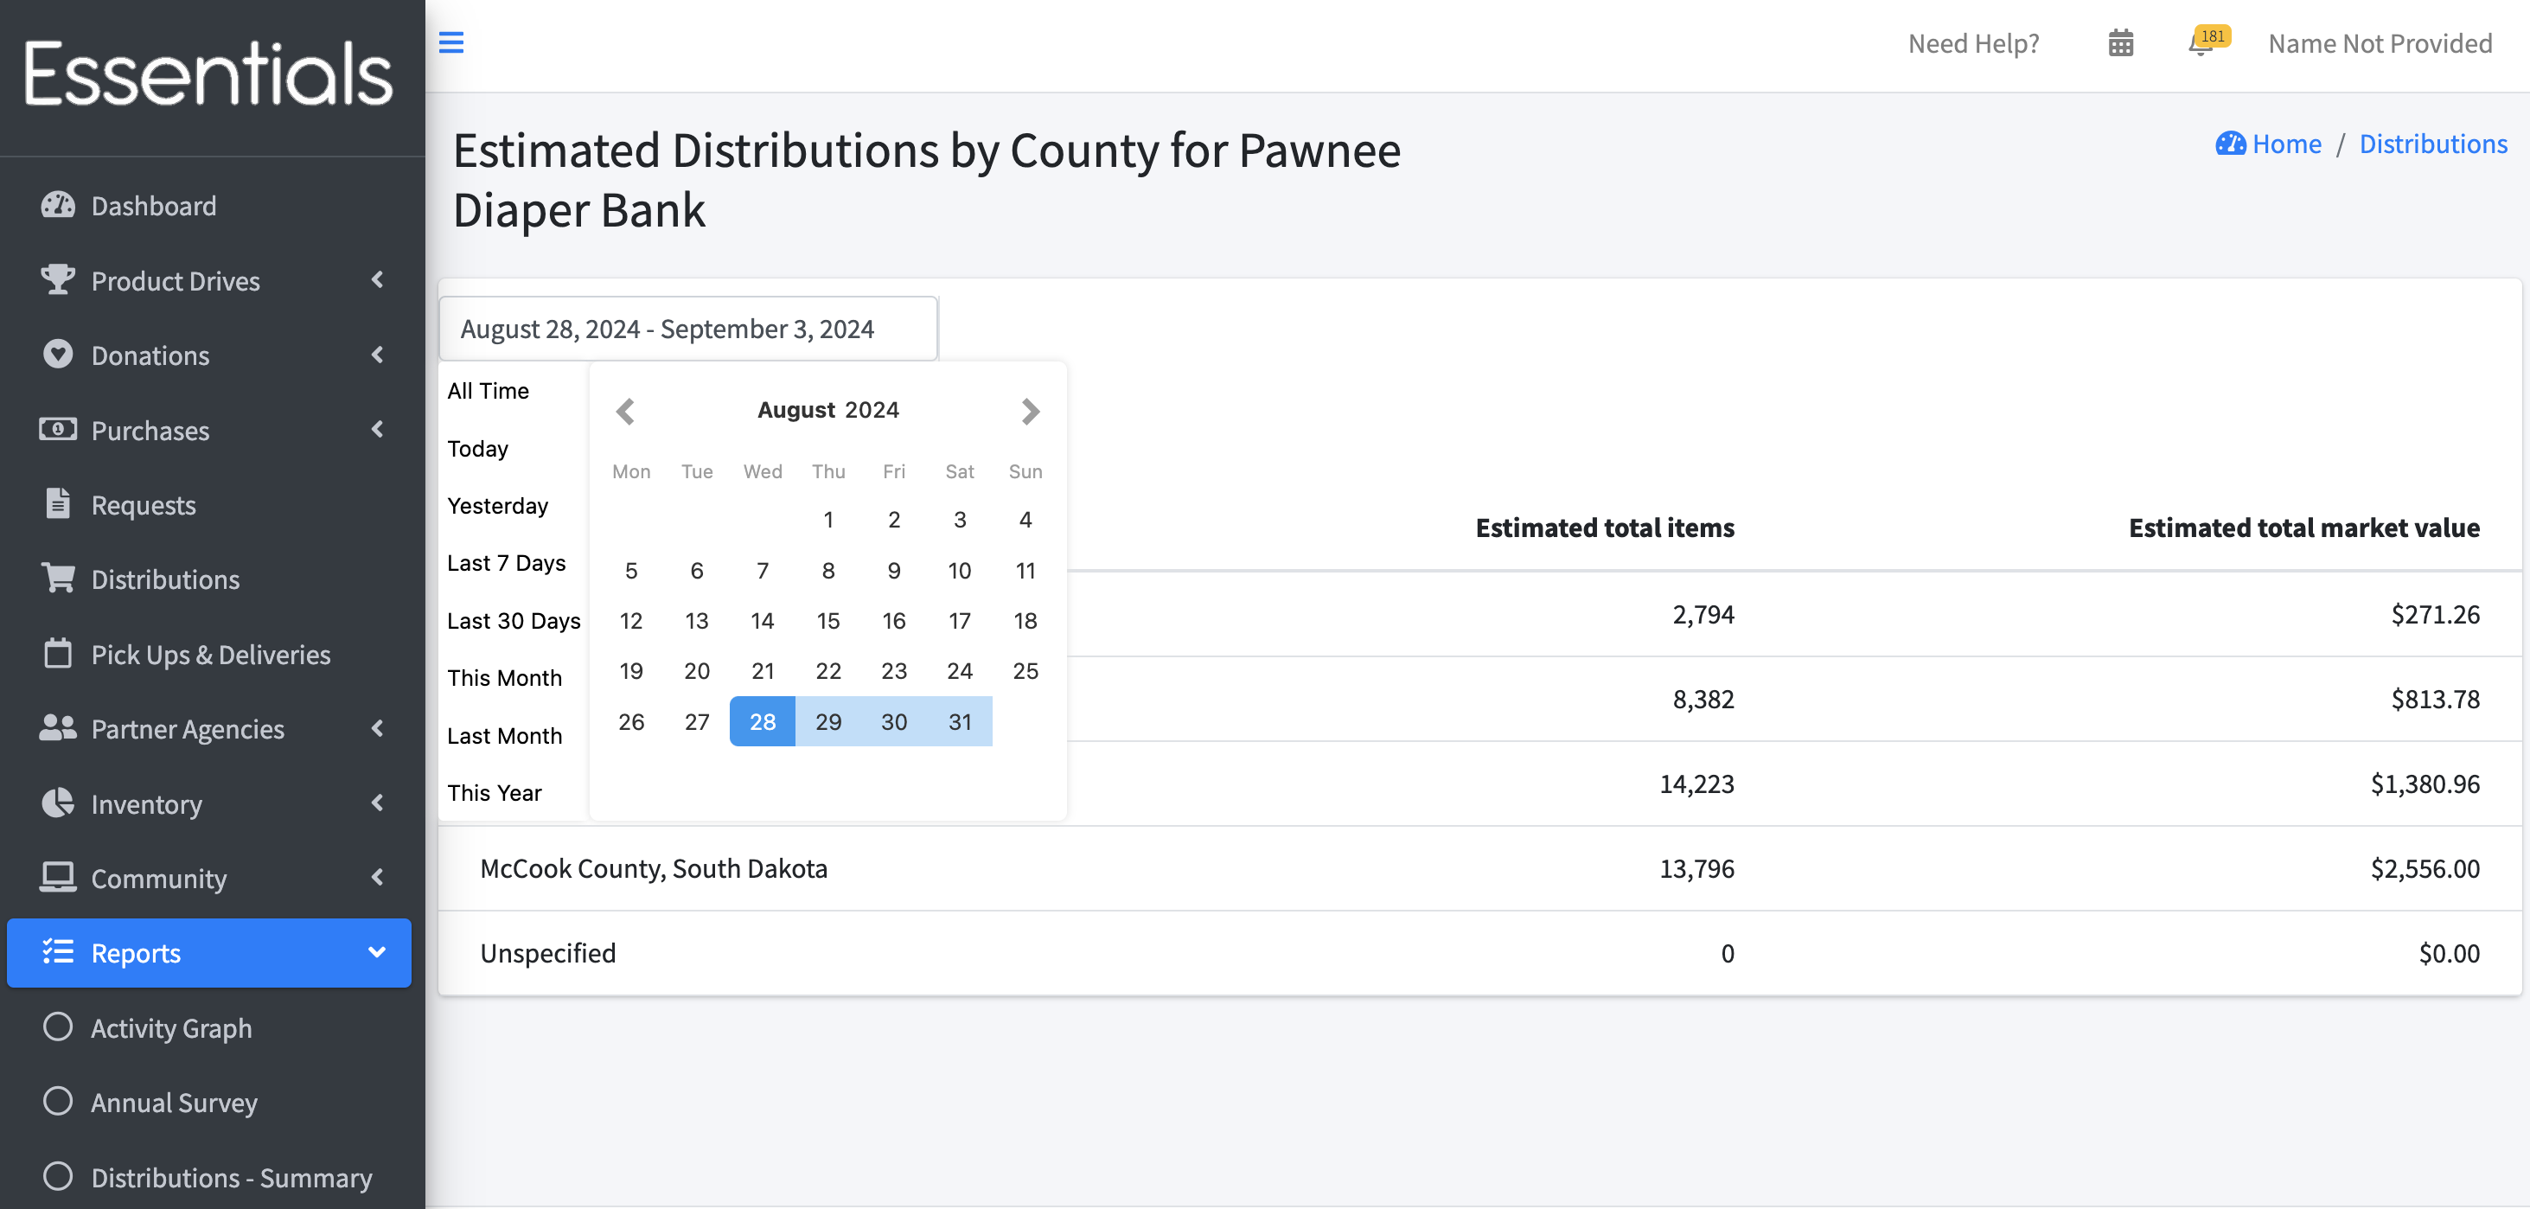Screen dimensions: 2530x1209
Task: Select the Yesterday date range
Action: [497, 505]
